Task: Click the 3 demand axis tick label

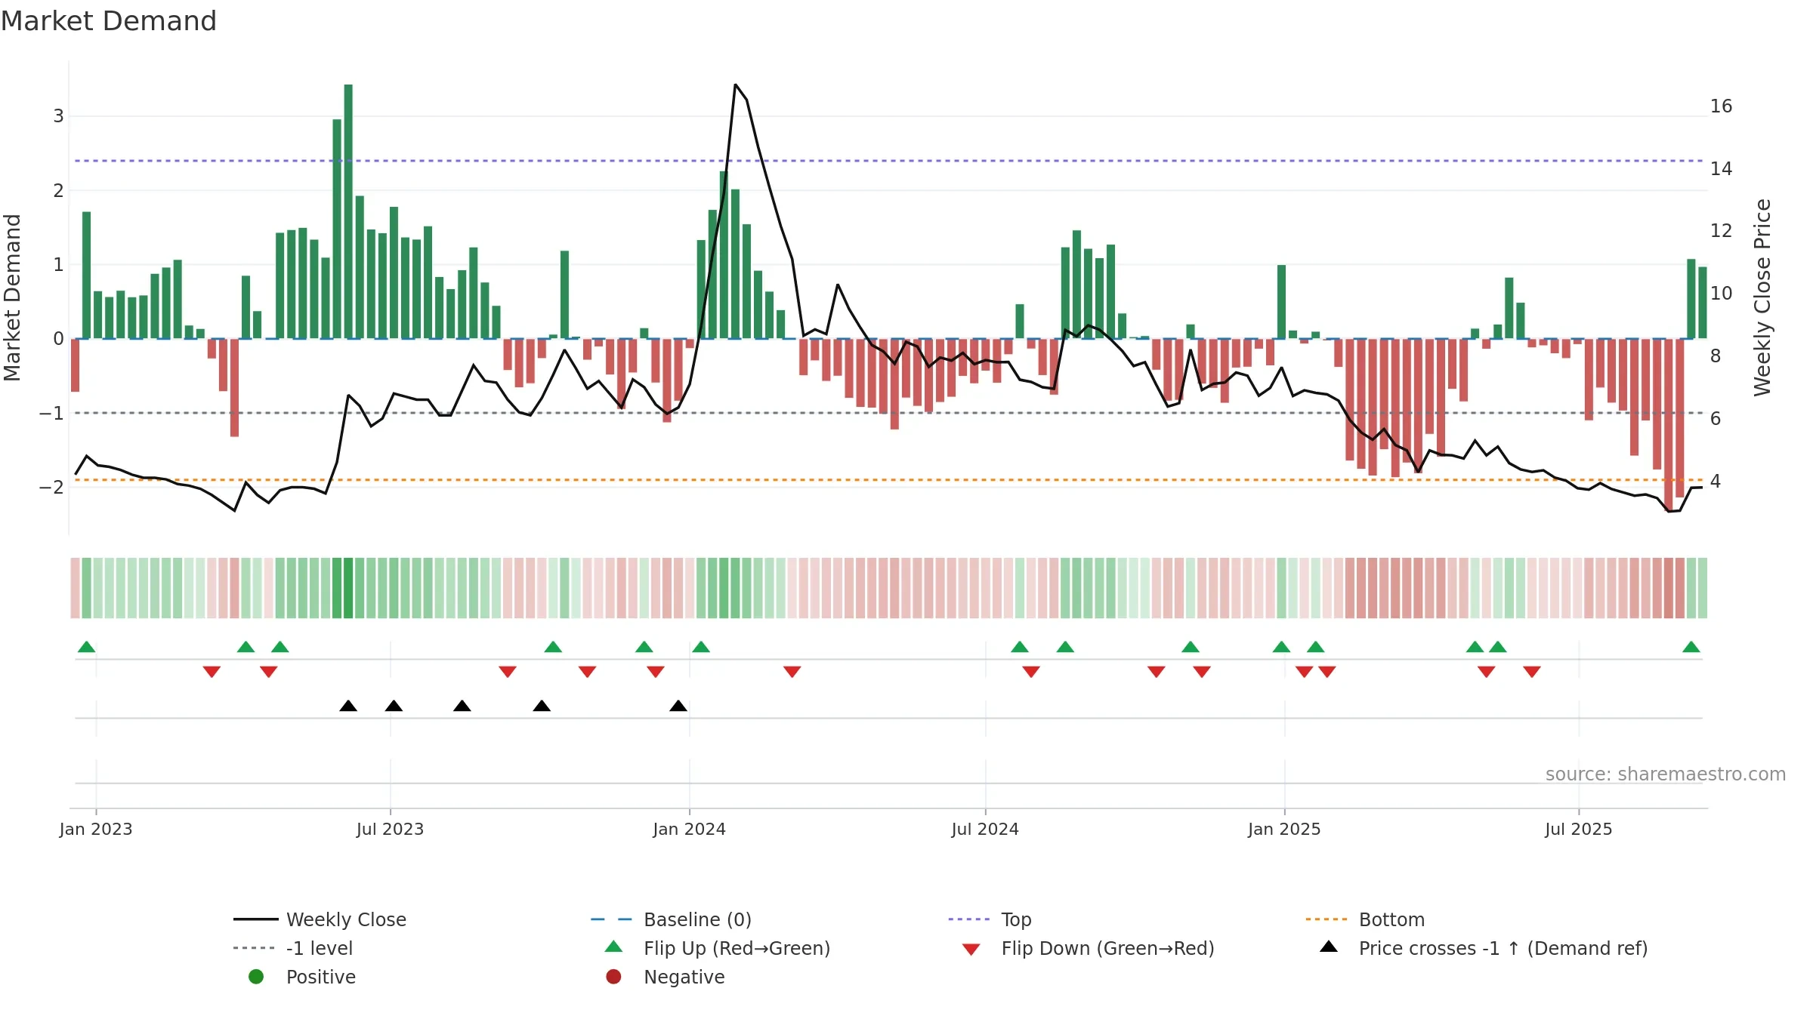Action: click(x=58, y=116)
